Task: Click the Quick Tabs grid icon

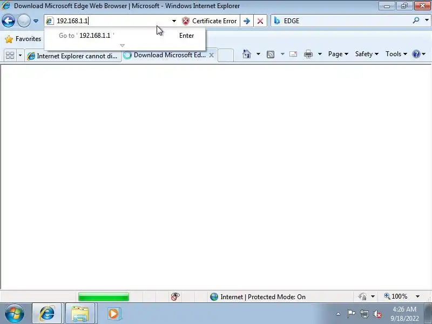Action: tap(10, 56)
